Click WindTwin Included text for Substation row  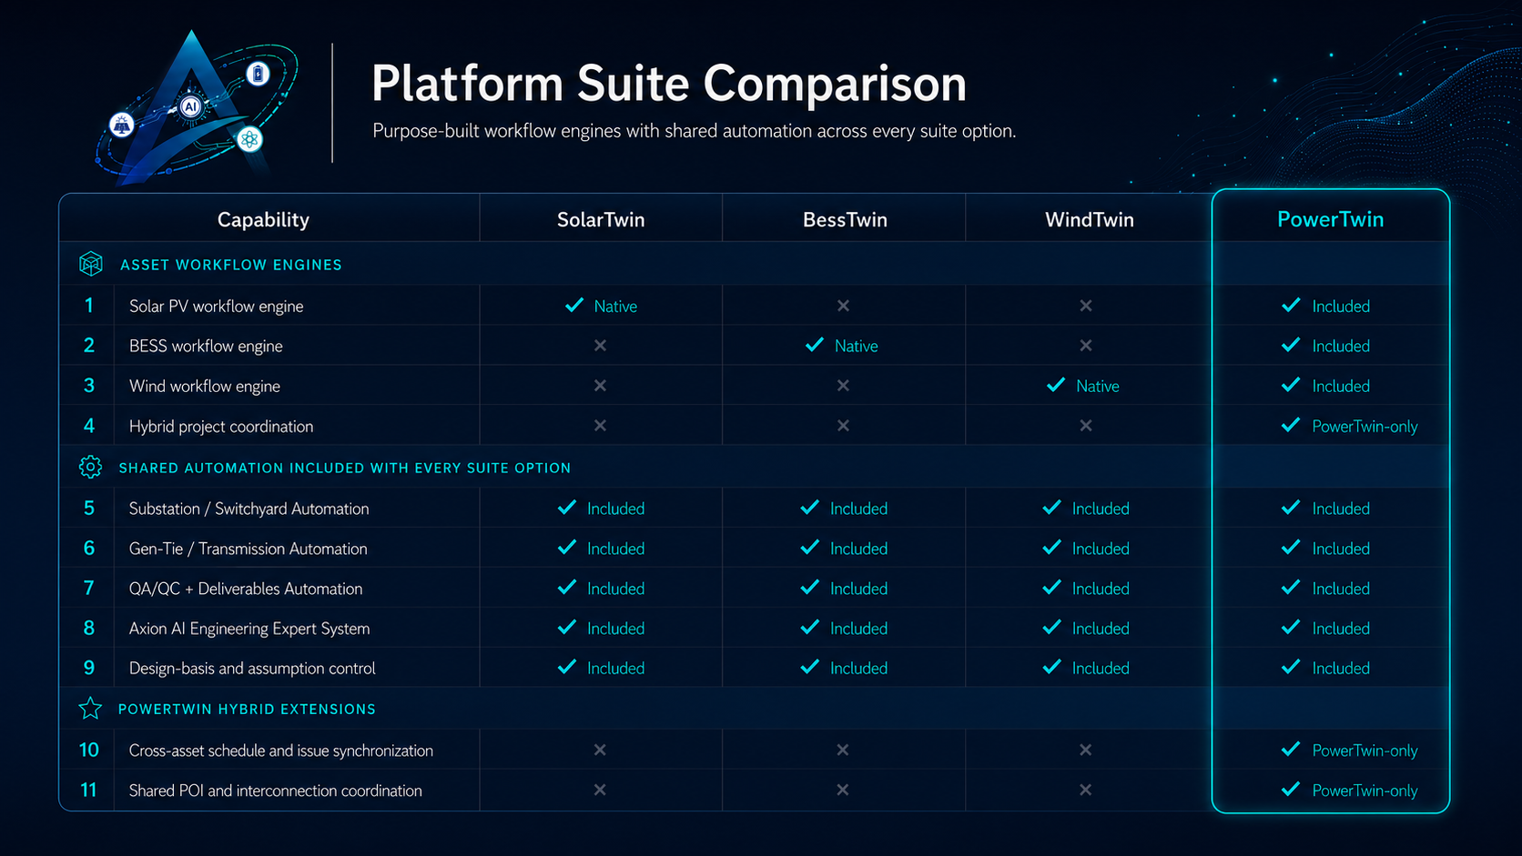[x=1101, y=509]
